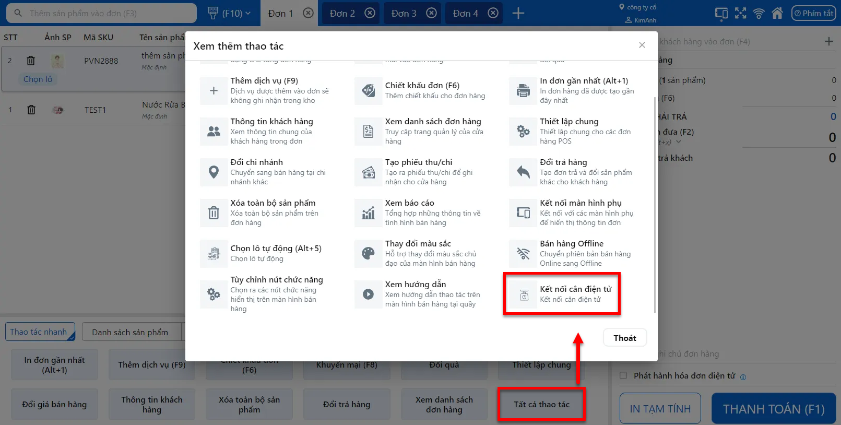Click the Bán hàng Offline wifi-off icon
841x425 pixels.
[x=523, y=254]
